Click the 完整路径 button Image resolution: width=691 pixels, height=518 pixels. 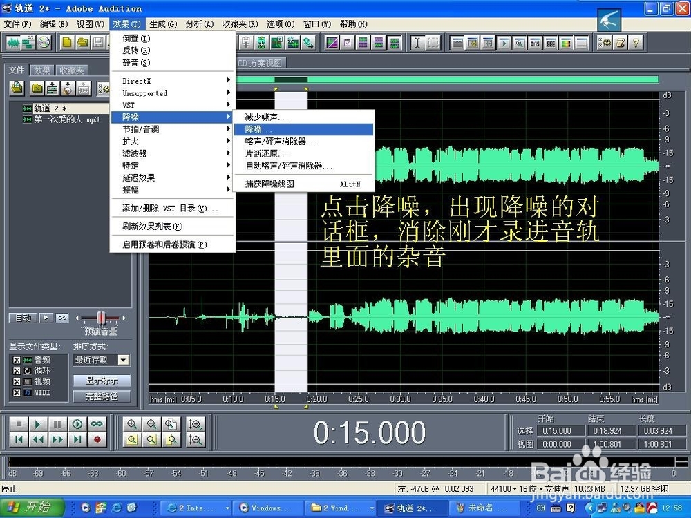pyautogui.click(x=102, y=396)
